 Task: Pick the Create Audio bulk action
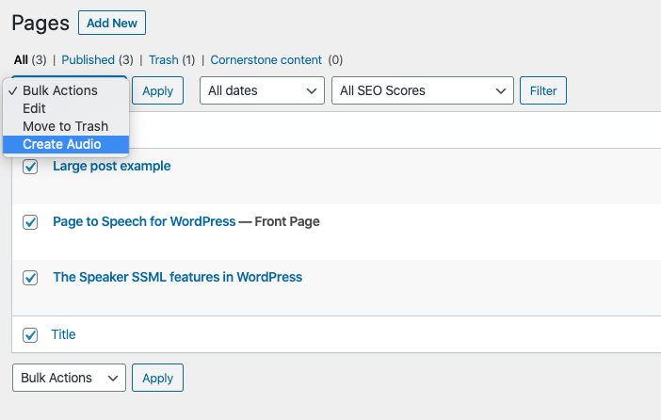61,144
